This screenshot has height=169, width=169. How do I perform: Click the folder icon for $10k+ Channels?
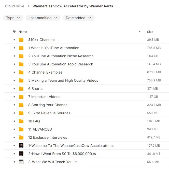21,40
